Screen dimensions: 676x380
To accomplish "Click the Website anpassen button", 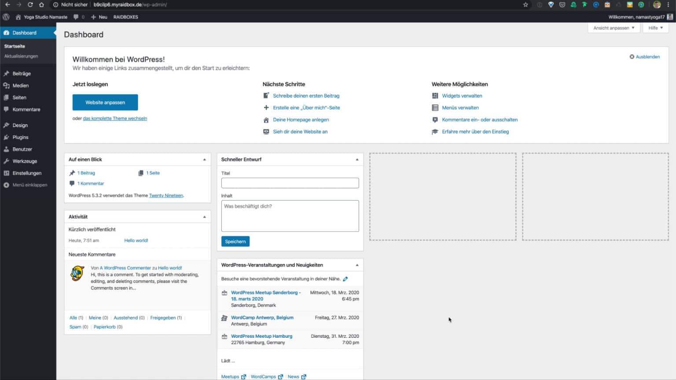I will 105,102.
